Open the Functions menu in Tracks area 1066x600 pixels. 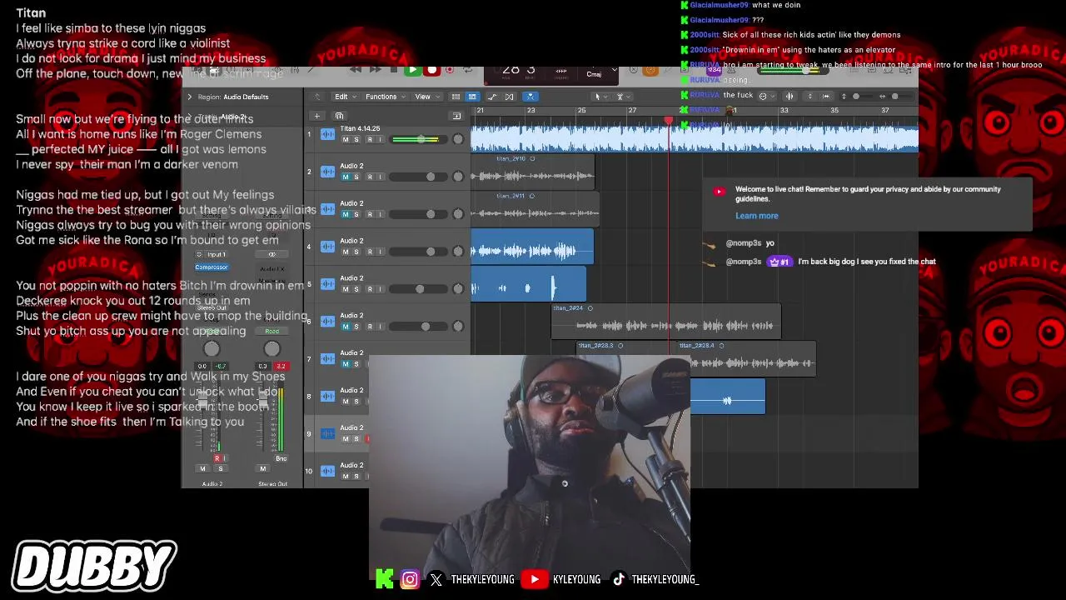click(x=385, y=97)
